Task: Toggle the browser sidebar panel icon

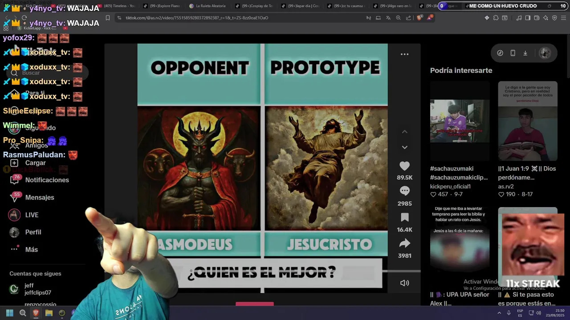Action: pyautogui.click(x=528, y=18)
